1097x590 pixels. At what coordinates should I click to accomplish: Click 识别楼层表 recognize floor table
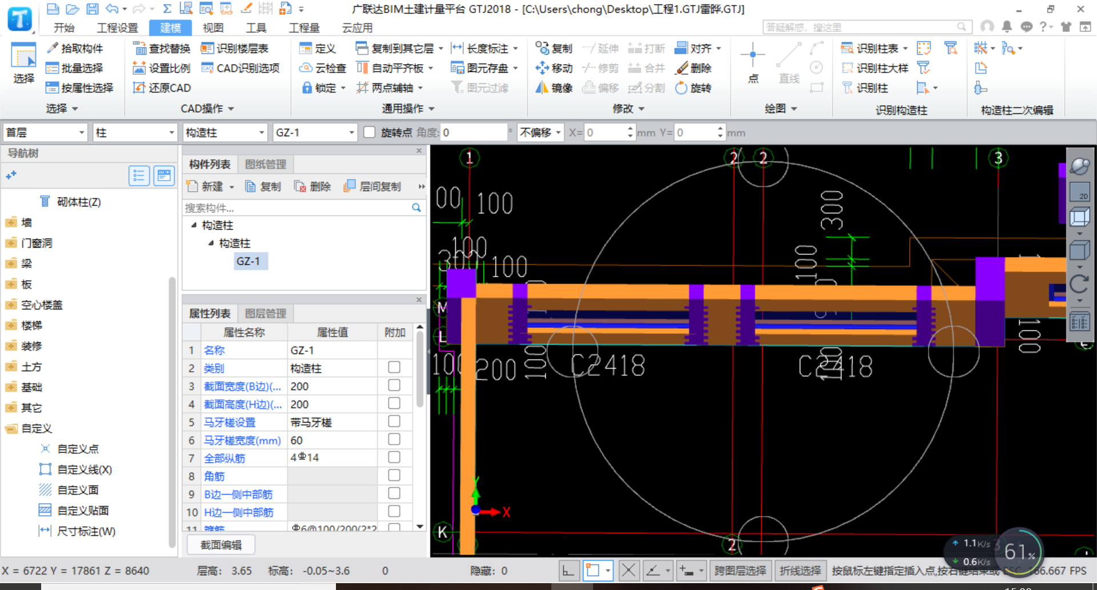point(235,49)
